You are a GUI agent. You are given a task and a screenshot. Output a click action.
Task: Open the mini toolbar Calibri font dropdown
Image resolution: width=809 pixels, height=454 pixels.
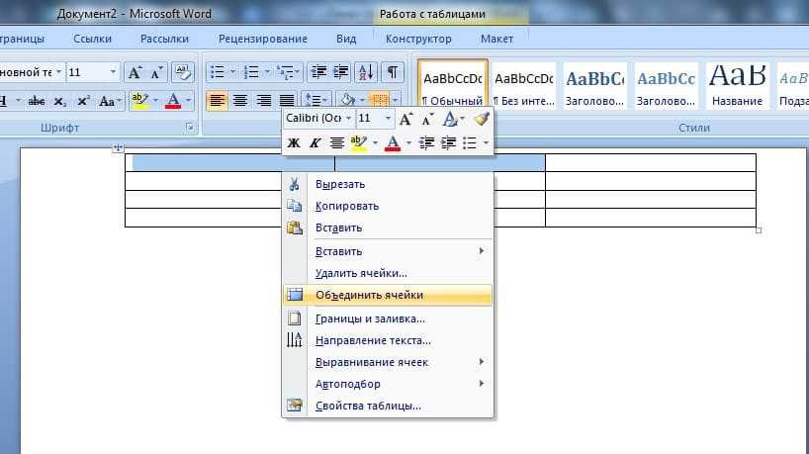[x=349, y=119]
